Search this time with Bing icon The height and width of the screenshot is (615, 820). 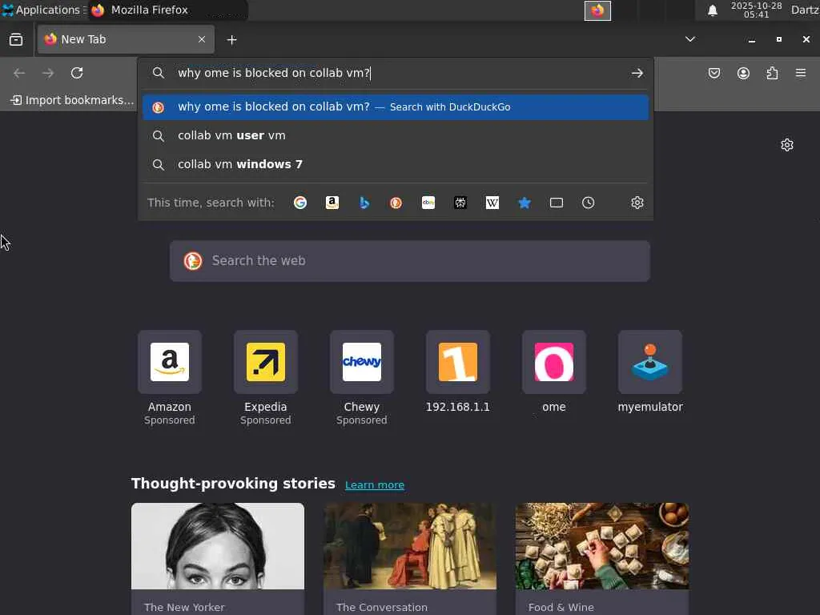pos(364,203)
